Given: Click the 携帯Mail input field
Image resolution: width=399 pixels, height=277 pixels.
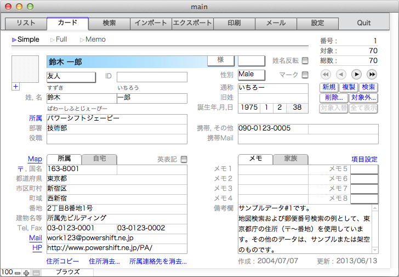Looking at the screenshot, I should pos(307,139).
